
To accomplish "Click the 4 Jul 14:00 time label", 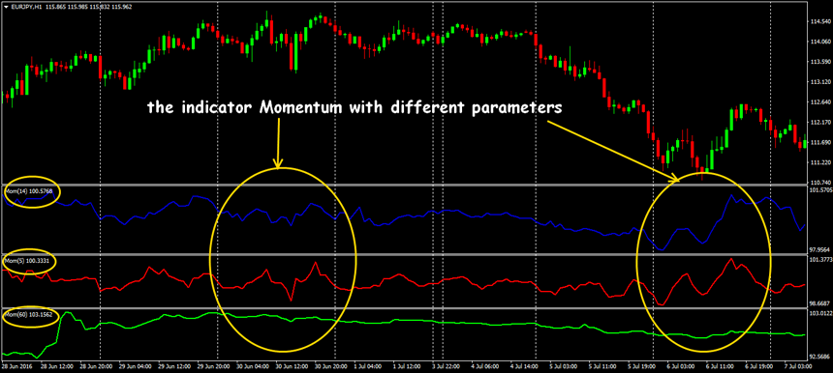I will click(x=525, y=366).
